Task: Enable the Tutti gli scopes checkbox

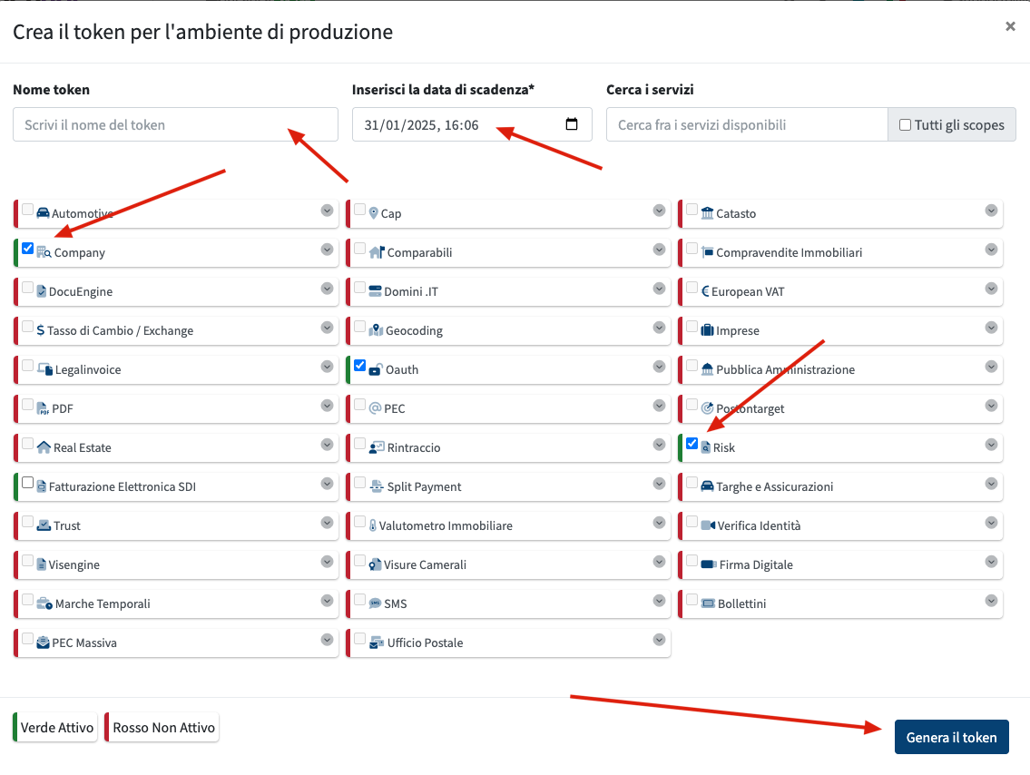Action: pyautogui.click(x=905, y=125)
